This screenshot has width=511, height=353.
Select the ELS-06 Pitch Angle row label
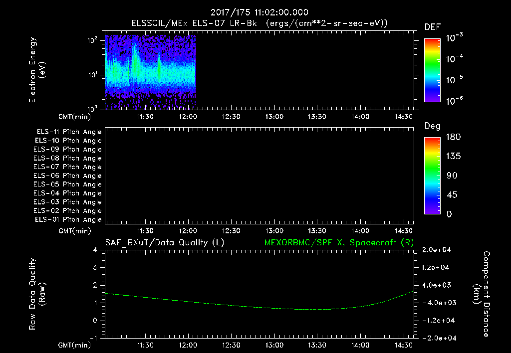67,176
